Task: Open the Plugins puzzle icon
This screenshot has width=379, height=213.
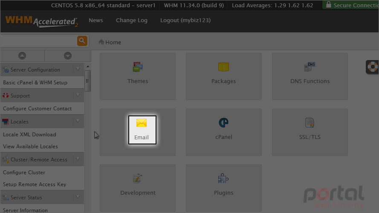Action: (x=223, y=178)
